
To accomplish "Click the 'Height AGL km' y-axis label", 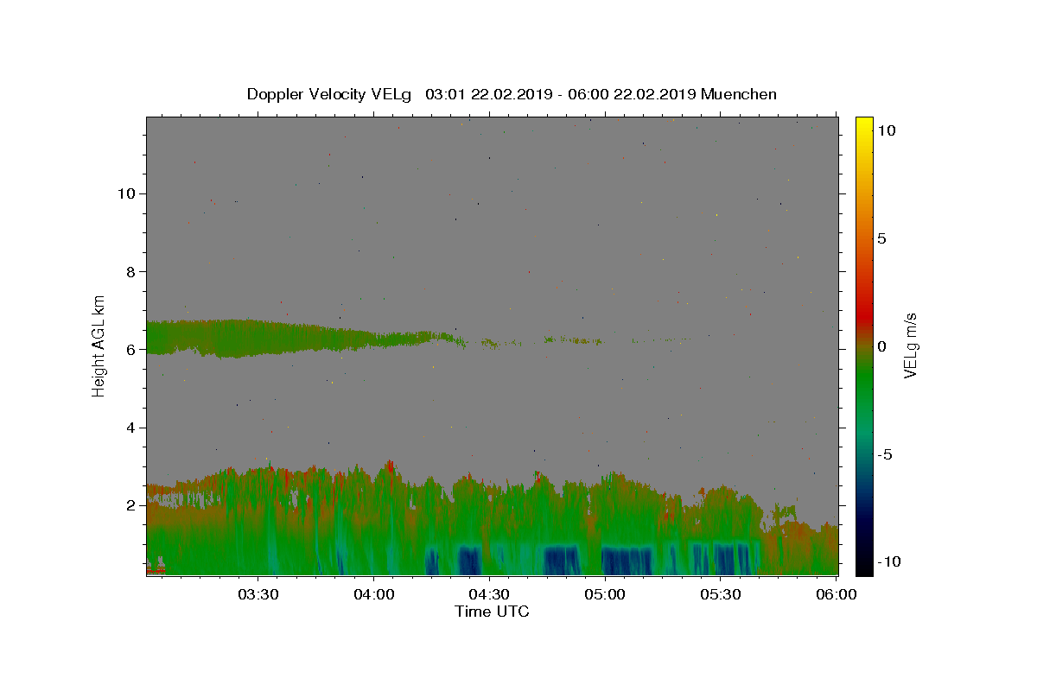I will 99,345.
